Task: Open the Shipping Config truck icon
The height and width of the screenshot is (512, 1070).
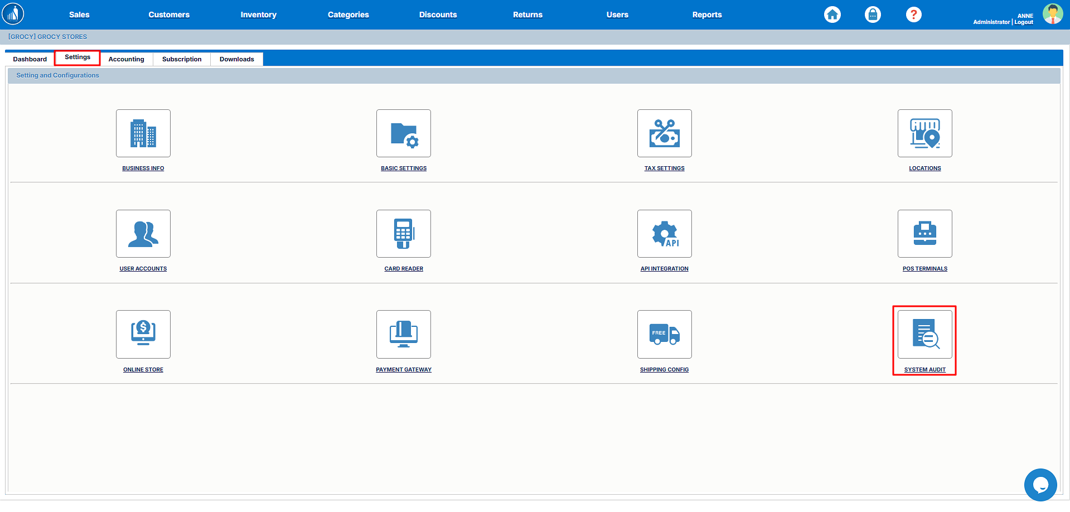Action: [x=664, y=334]
